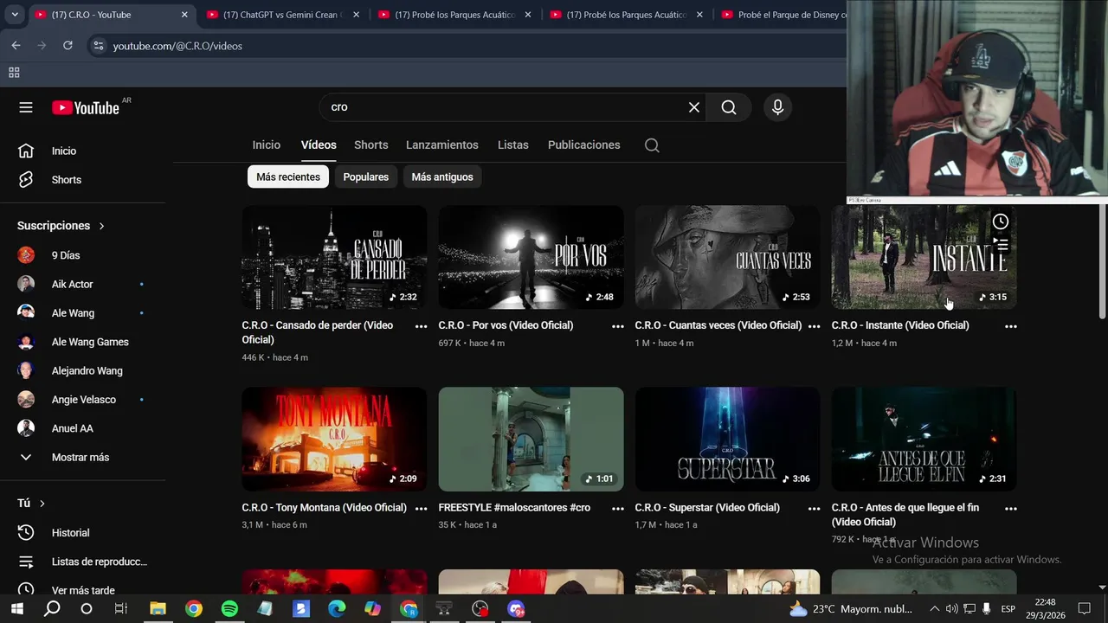Open tab search dropdown arrow
This screenshot has height=623, width=1108.
pyautogui.click(x=15, y=15)
